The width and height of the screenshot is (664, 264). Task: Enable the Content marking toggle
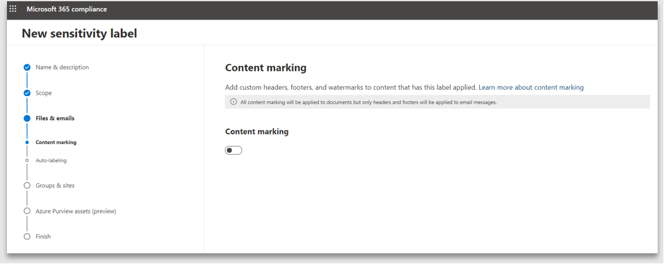pyautogui.click(x=233, y=150)
